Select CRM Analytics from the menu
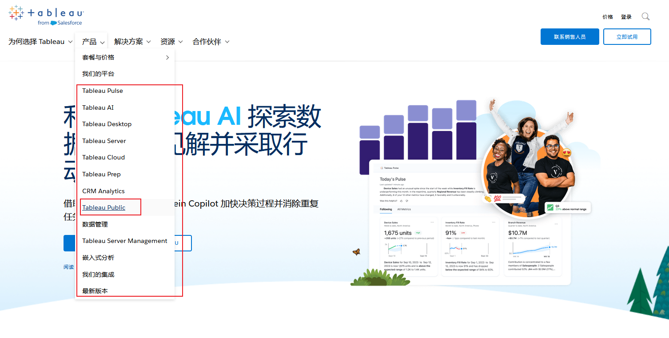Image resolution: width=669 pixels, height=338 pixels. 104,191
